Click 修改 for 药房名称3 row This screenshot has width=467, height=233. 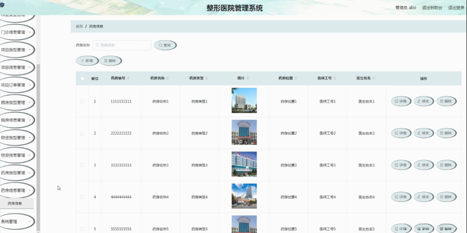(423, 165)
